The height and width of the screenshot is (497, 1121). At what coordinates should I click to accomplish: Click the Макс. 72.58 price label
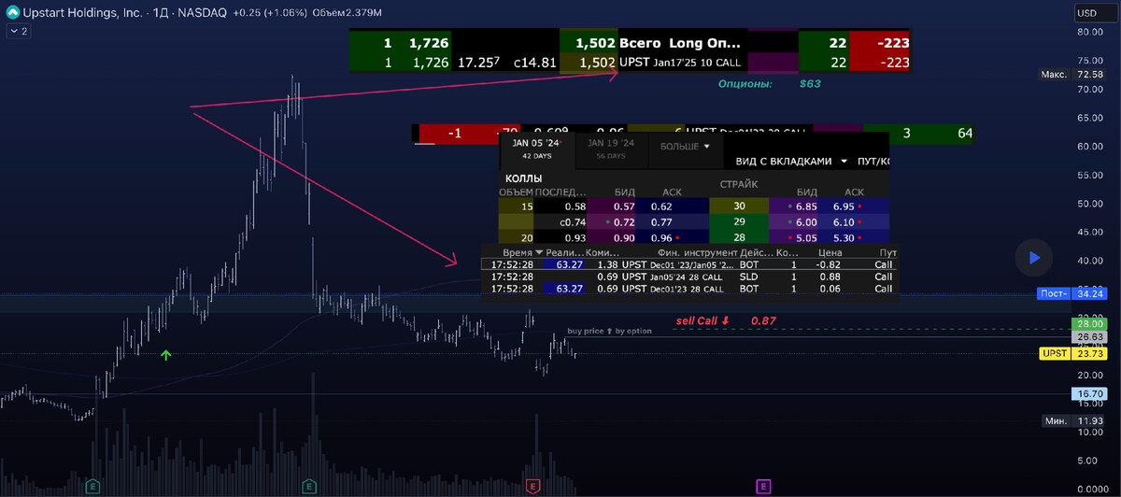1072,74
